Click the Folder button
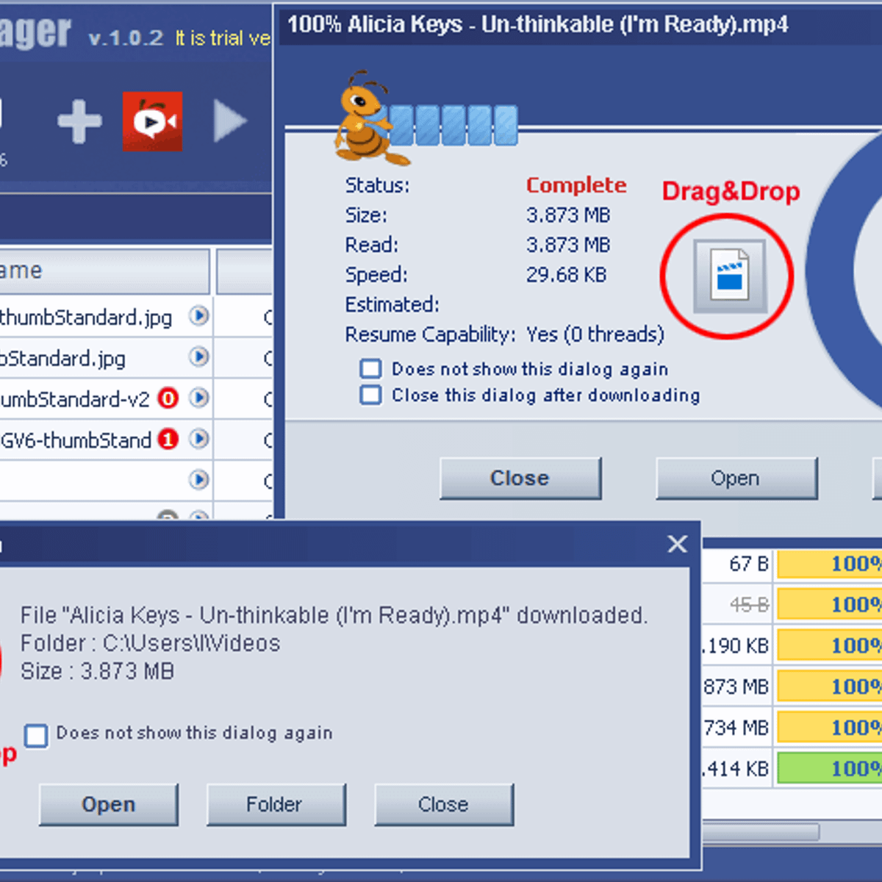Viewport: 882px width, 882px height. (x=276, y=805)
